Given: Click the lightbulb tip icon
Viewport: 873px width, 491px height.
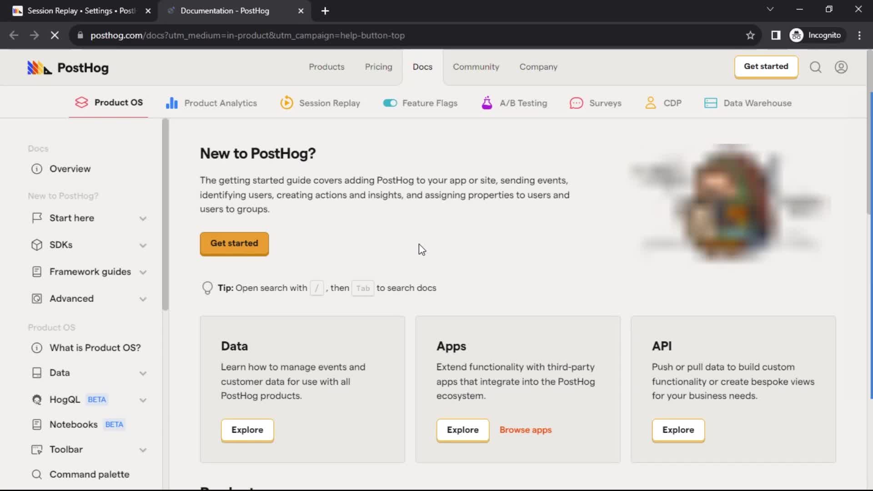Looking at the screenshot, I should (x=207, y=288).
